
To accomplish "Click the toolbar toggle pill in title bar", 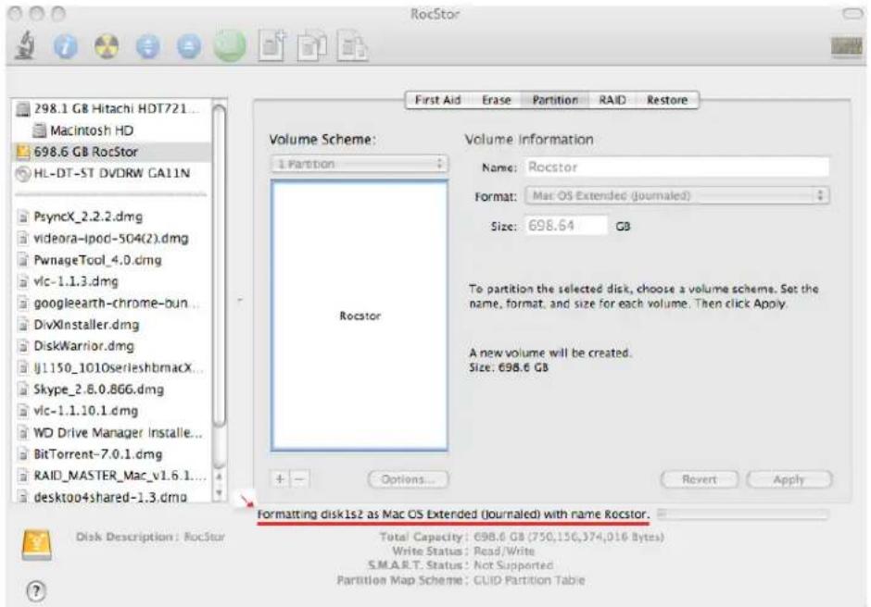I will [x=852, y=13].
